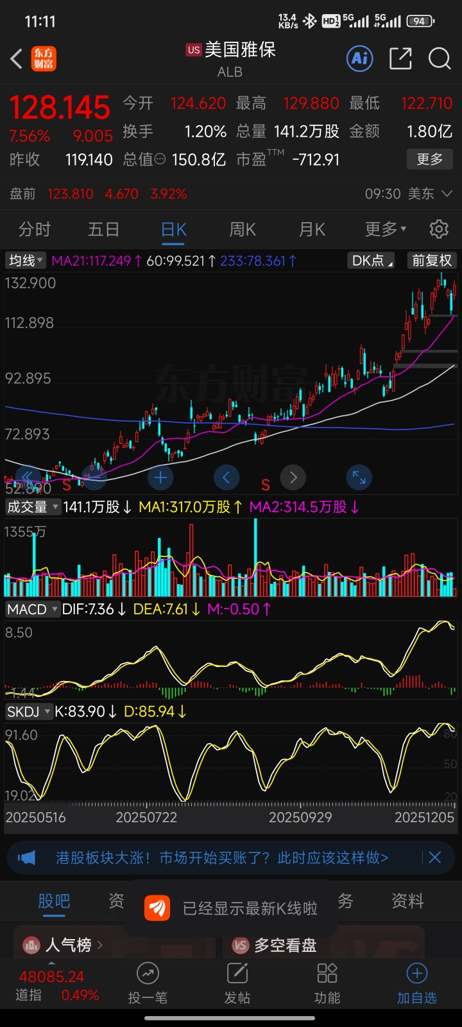Tap the Bluetooth status bar icon

tap(310, 21)
